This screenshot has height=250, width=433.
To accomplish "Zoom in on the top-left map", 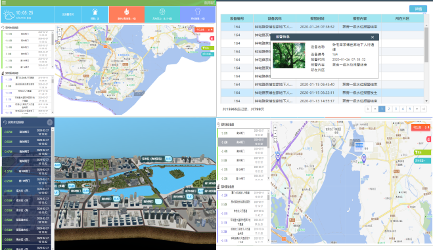I will [59, 30].
